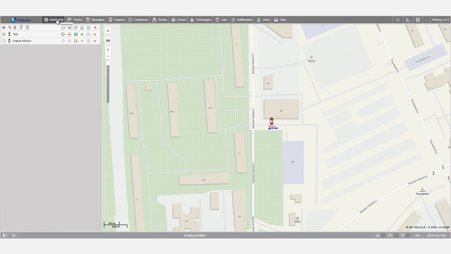The width and height of the screenshot is (451, 254).
Task: Click the map zoom level slider
Action: [108, 83]
